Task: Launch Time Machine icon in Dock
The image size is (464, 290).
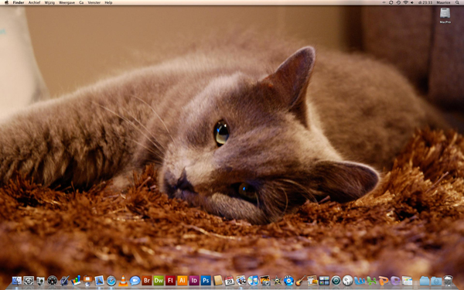Action: click(x=336, y=280)
